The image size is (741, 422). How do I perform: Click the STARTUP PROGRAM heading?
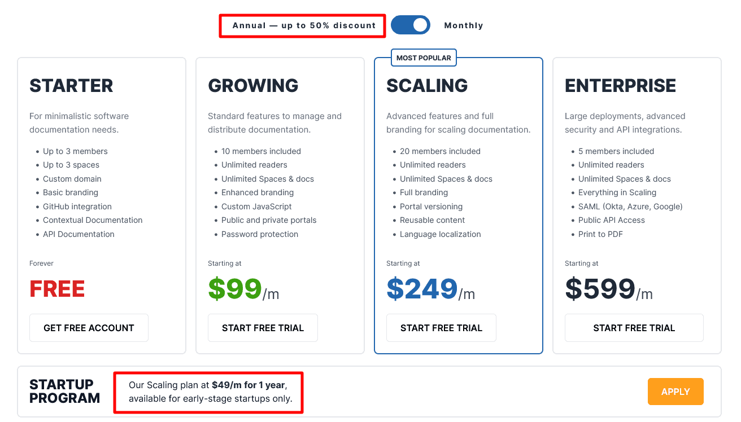coord(64,392)
